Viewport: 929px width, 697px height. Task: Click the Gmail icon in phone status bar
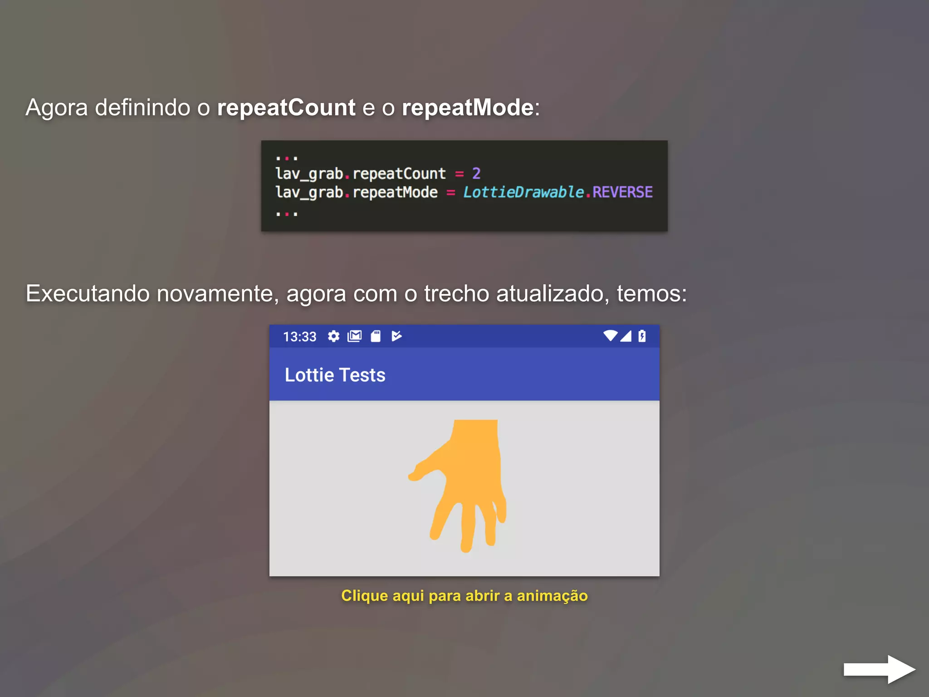click(x=354, y=336)
